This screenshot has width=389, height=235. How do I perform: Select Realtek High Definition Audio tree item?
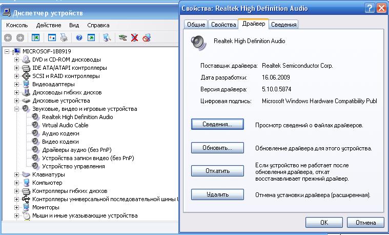pyautogui.click(x=77, y=117)
